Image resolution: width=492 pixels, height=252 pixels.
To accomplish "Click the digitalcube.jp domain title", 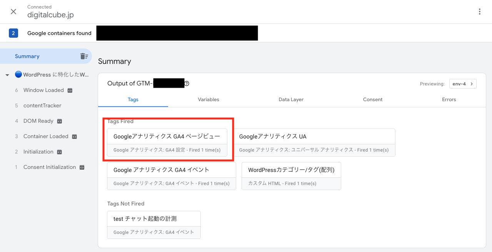I will pos(50,15).
